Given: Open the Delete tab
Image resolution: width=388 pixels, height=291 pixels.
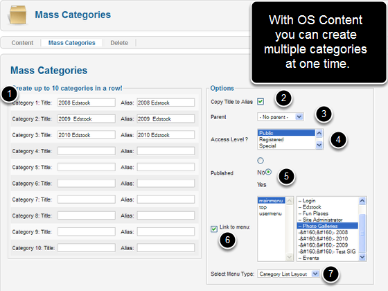Looking at the screenshot, I should tap(119, 43).
